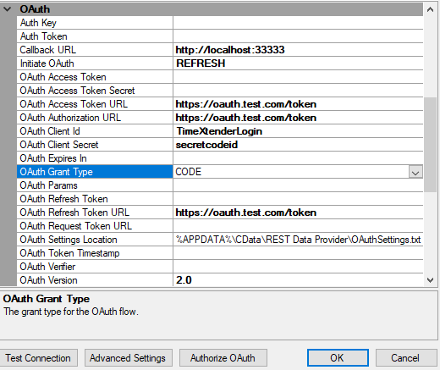Click the Test Connection button
The width and height of the screenshot is (440, 370).
tap(38, 358)
